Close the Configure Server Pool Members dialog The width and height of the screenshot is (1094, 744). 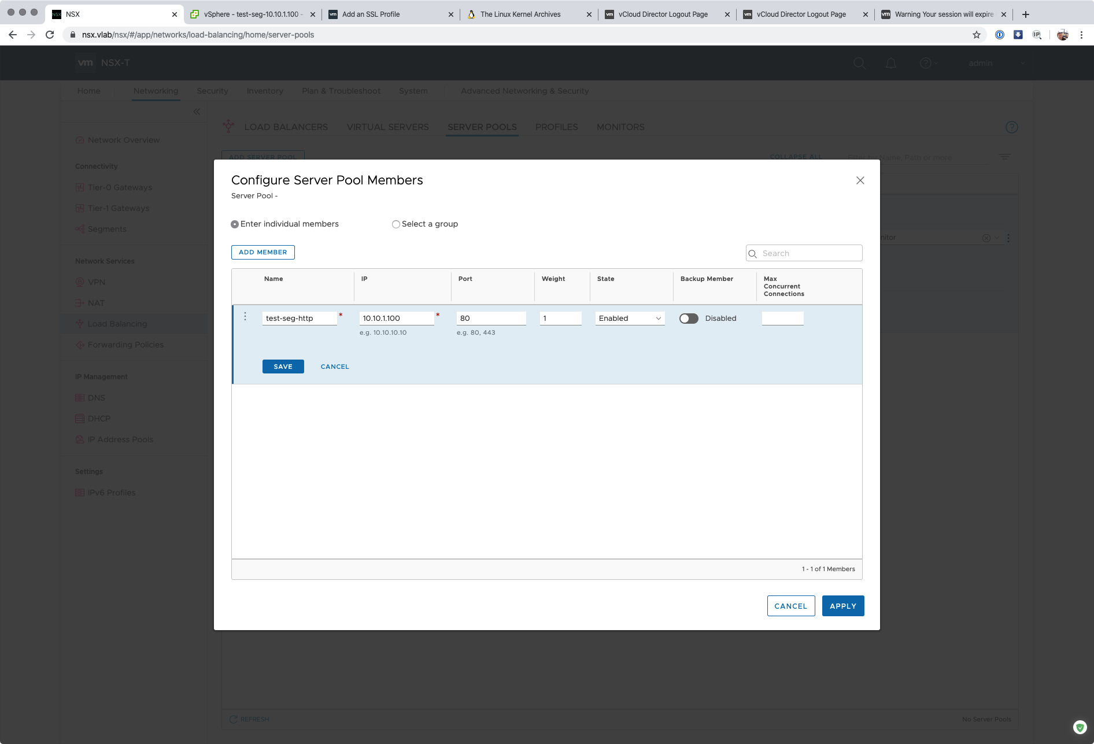(860, 180)
